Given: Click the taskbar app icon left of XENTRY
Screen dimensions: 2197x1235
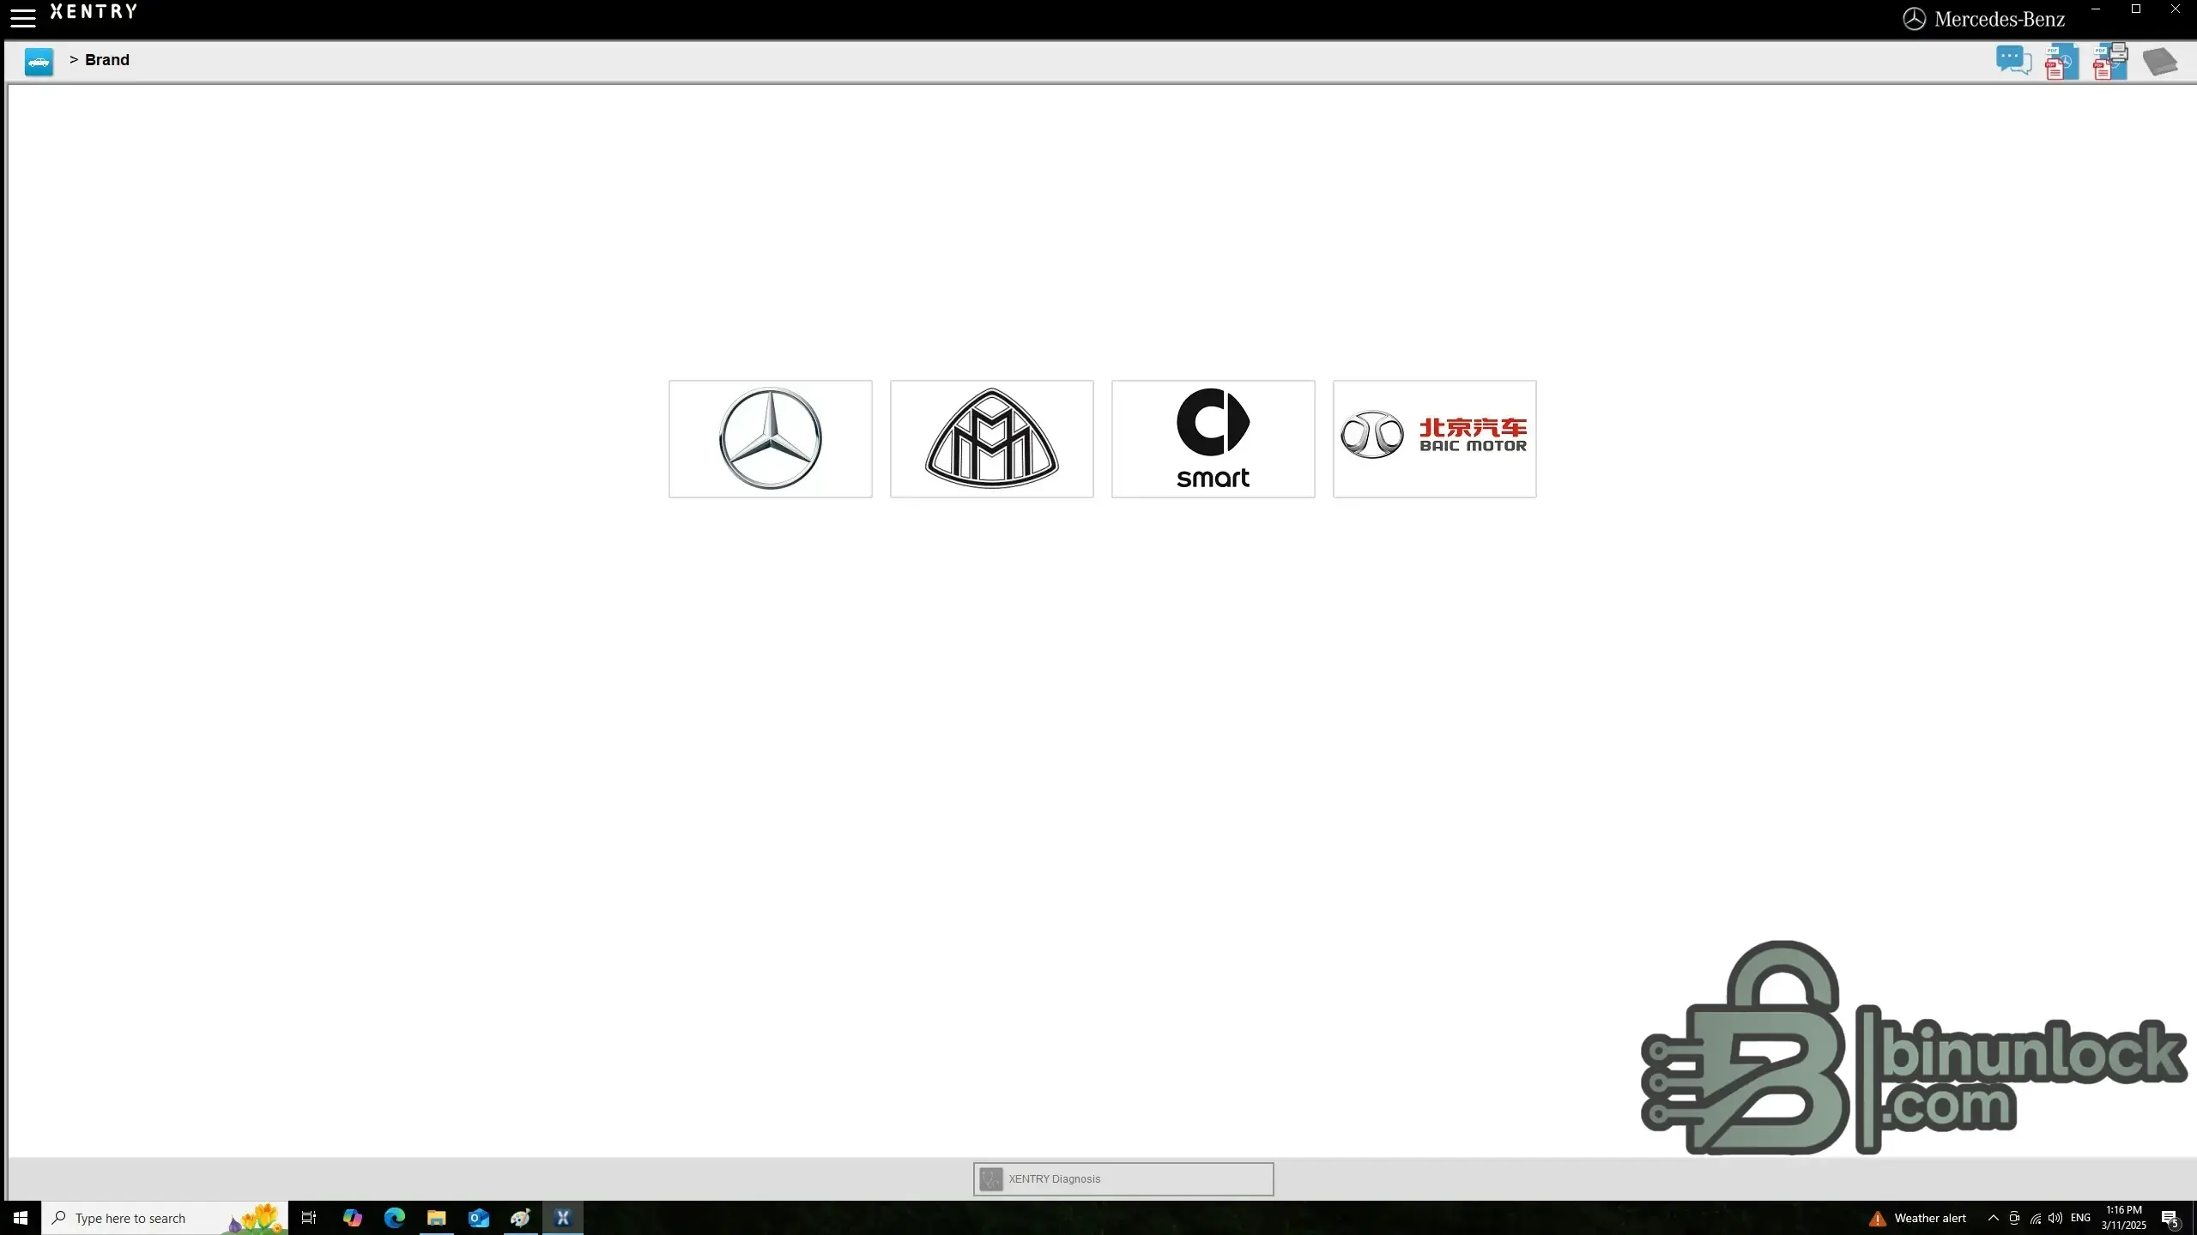Looking at the screenshot, I should click(x=521, y=1218).
